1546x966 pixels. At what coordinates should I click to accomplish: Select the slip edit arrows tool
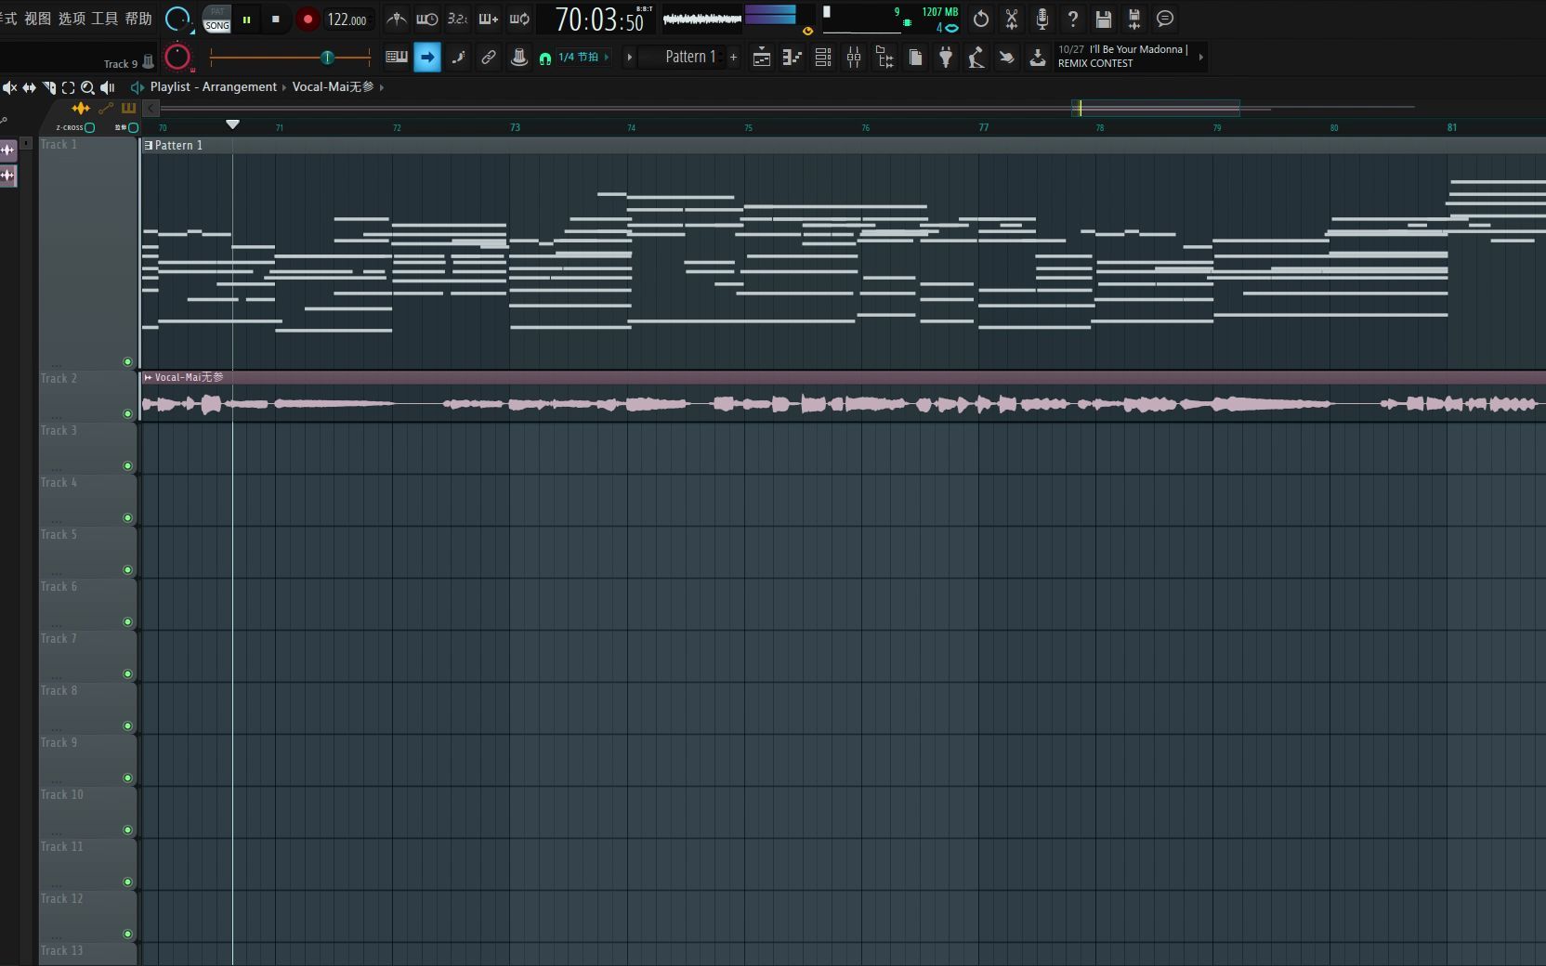(29, 87)
